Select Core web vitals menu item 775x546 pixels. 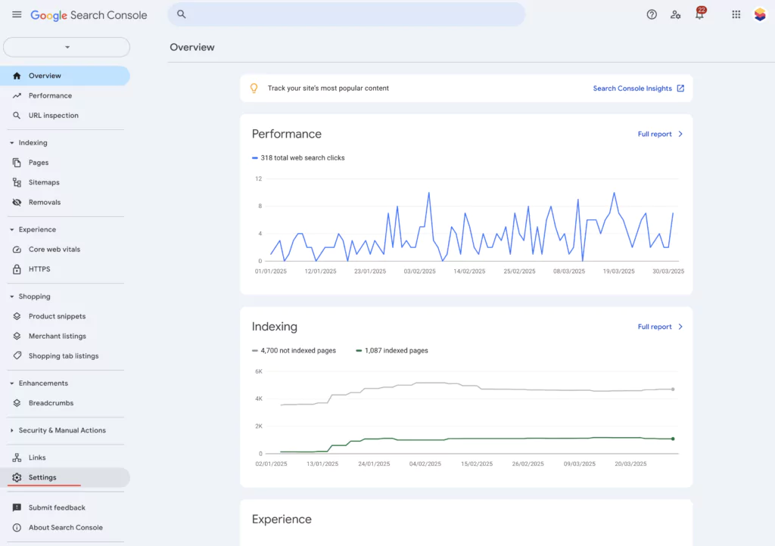click(54, 250)
